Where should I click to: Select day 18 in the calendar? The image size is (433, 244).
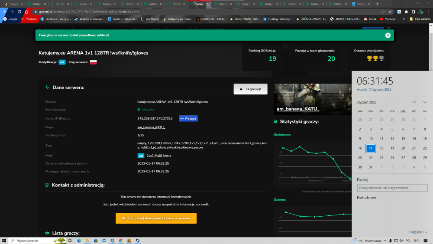[x=381, y=148]
